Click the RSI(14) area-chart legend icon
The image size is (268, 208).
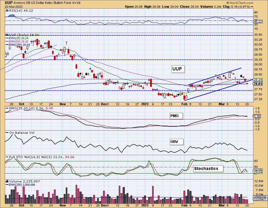pyautogui.click(x=7, y=10)
